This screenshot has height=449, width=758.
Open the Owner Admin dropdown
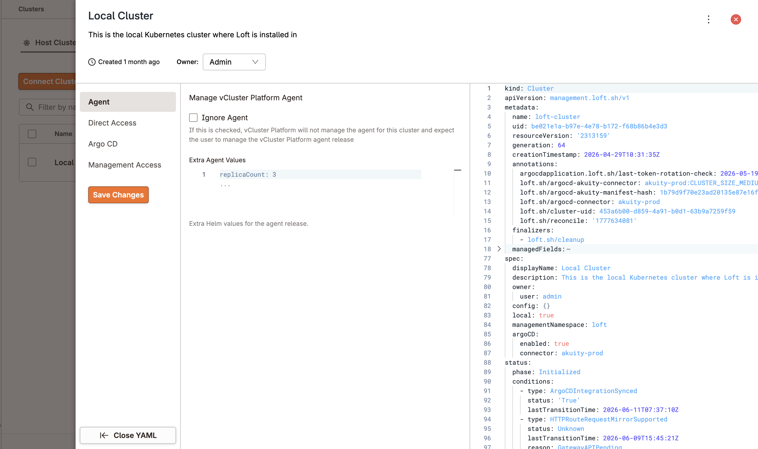pos(234,62)
